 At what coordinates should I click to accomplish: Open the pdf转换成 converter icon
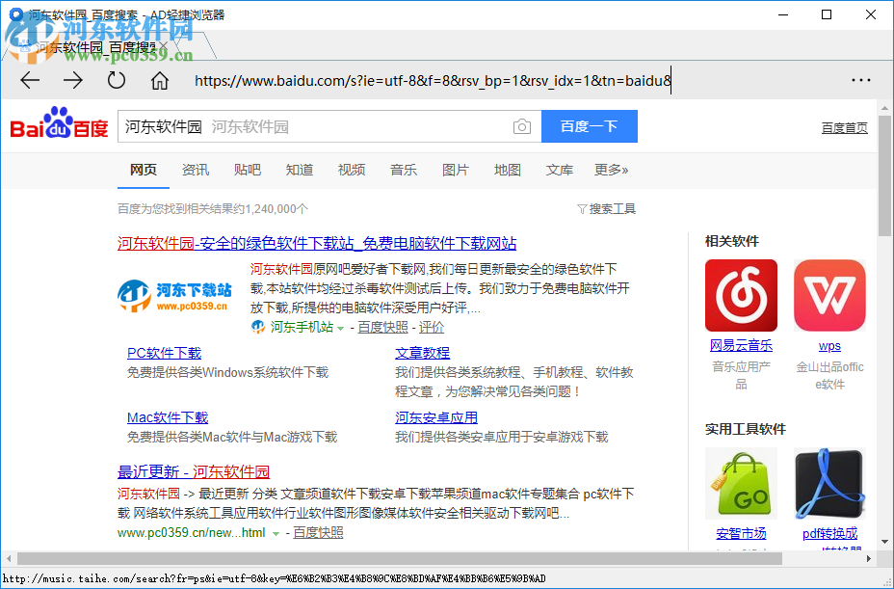(x=829, y=483)
